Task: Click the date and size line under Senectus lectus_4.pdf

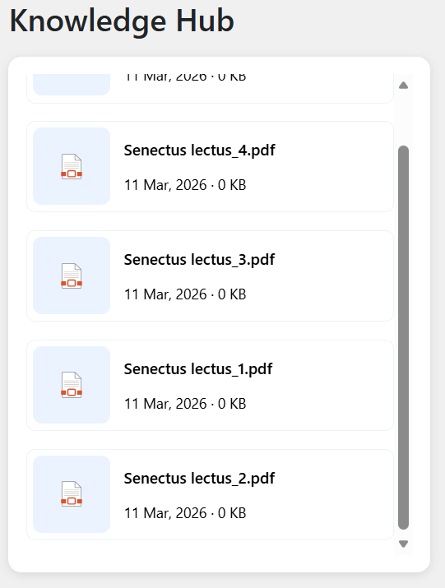Action: [x=185, y=185]
